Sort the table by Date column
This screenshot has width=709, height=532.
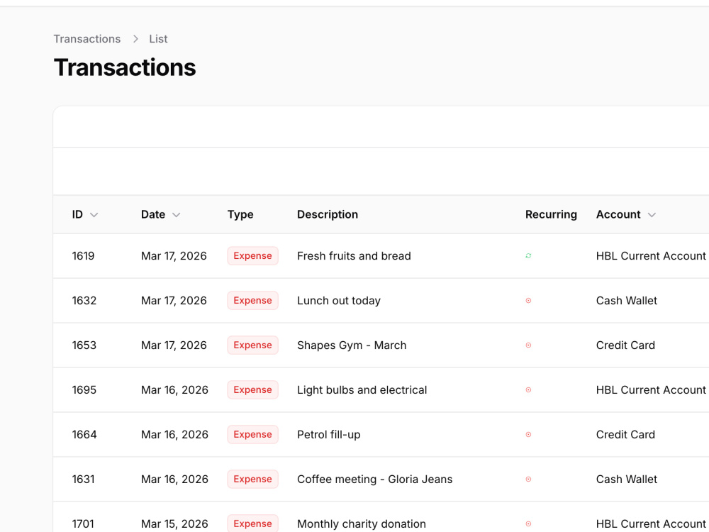(x=160, y=214)
